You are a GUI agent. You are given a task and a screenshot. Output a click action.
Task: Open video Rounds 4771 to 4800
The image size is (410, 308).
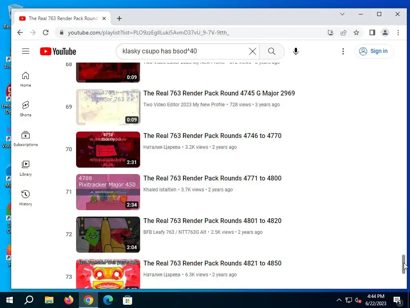(212, 178)
